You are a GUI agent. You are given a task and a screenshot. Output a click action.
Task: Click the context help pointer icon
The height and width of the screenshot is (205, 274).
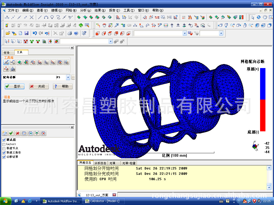[x=84, y=33]
